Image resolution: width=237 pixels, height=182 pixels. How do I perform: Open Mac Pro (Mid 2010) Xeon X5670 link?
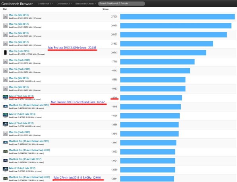click(x=19, y=15)
